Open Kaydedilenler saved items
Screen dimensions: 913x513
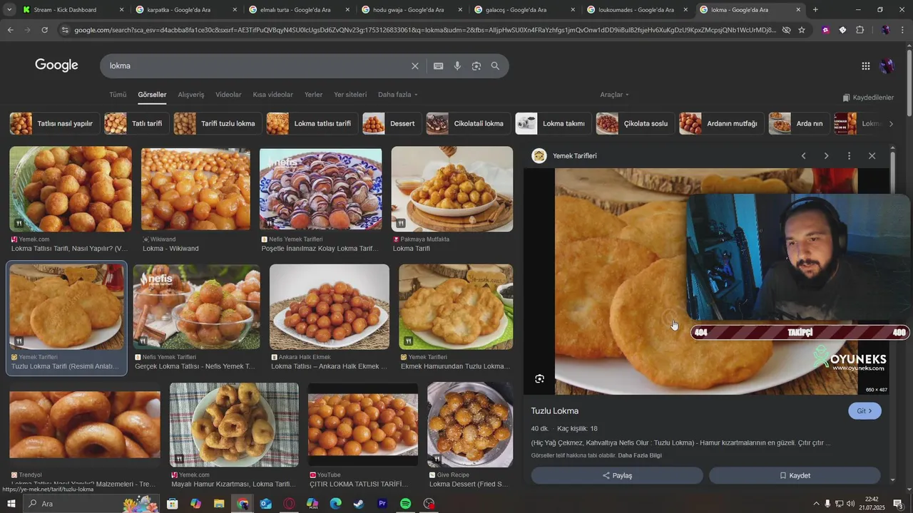coord(867,98)
